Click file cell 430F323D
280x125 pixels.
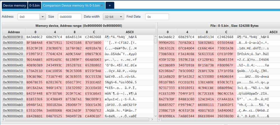(167, 60)
